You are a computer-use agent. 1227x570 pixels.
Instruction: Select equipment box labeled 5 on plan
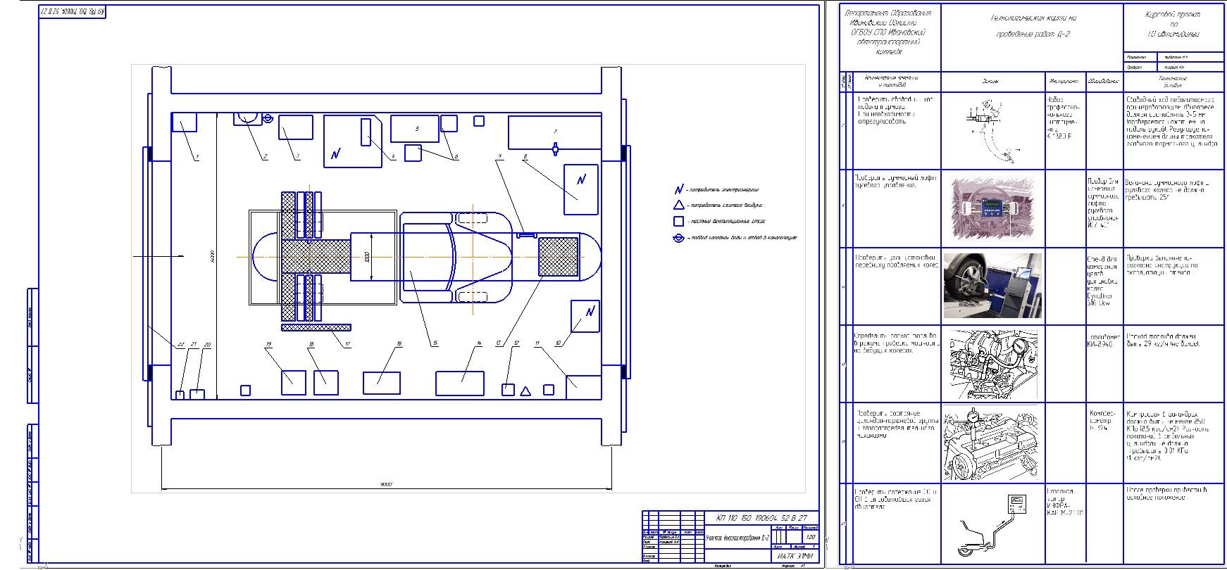click(416, 129)
